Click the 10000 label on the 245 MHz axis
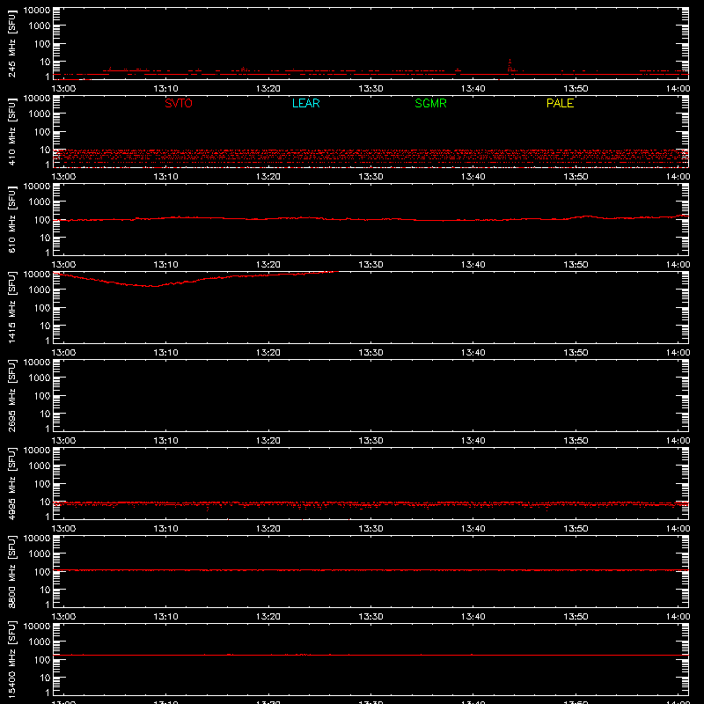Image resolution: width=704 pixels, height=704 pixels. coord(37,11)
